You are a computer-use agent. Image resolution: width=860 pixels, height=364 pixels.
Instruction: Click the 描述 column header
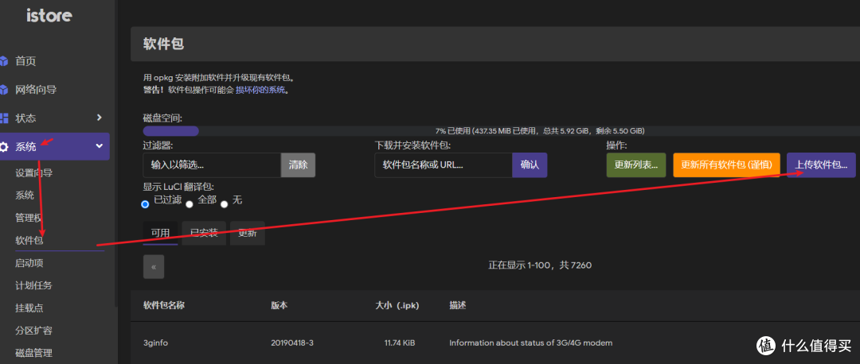457,305
